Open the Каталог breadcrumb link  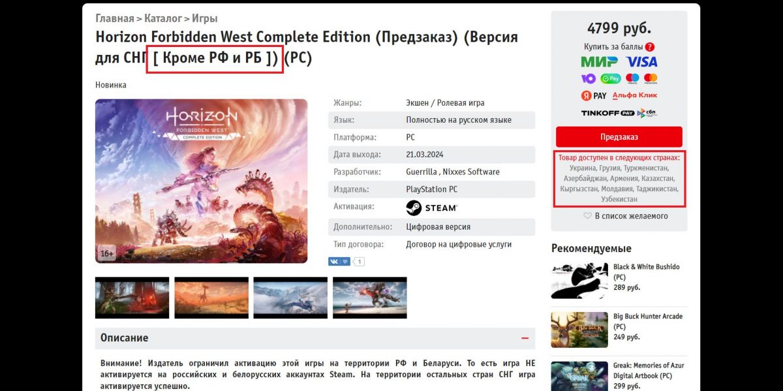pos(163,18)
